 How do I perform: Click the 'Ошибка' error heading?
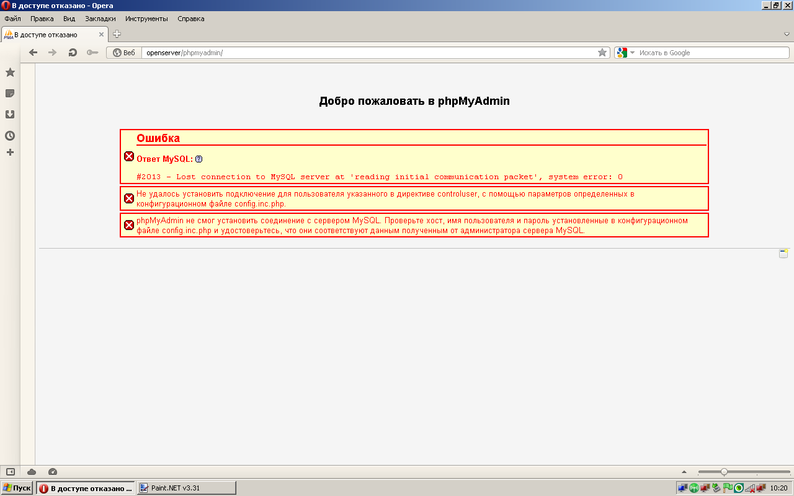[x=158, y=138]
